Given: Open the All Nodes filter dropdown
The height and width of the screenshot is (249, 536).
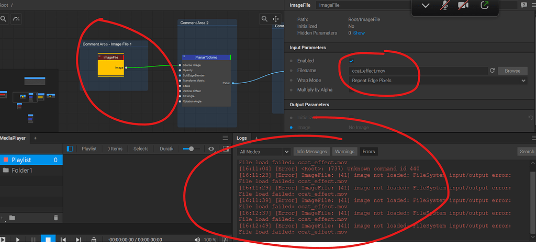Looking at the screenshot, I should [263, 152].
